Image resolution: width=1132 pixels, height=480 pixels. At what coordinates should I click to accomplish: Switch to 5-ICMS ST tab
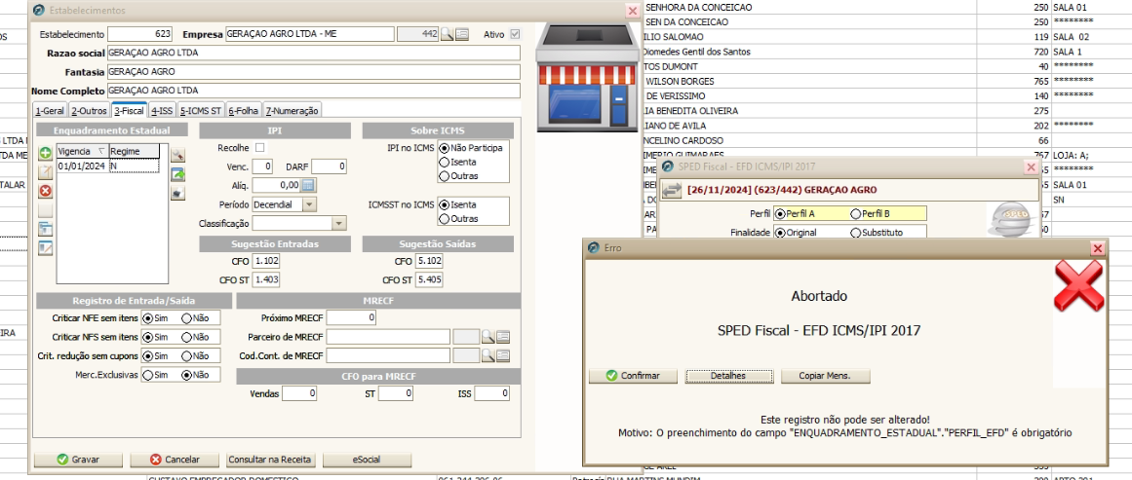201,110
